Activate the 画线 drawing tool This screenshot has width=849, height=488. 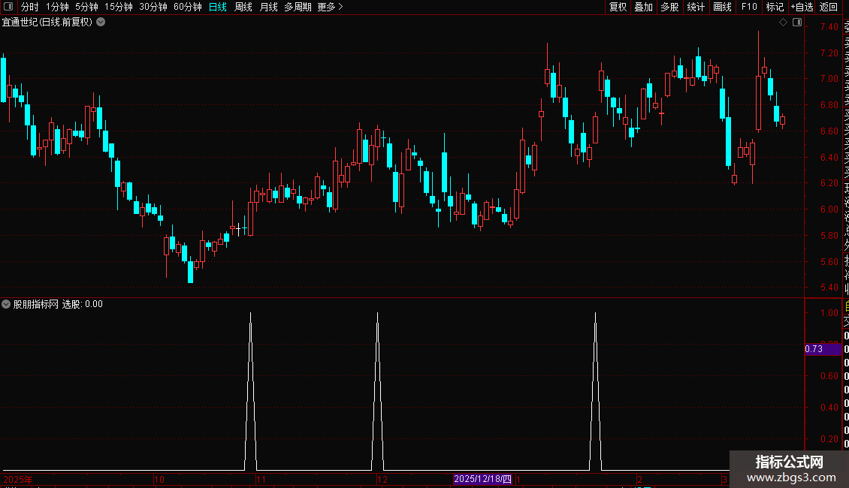(722, 7)
